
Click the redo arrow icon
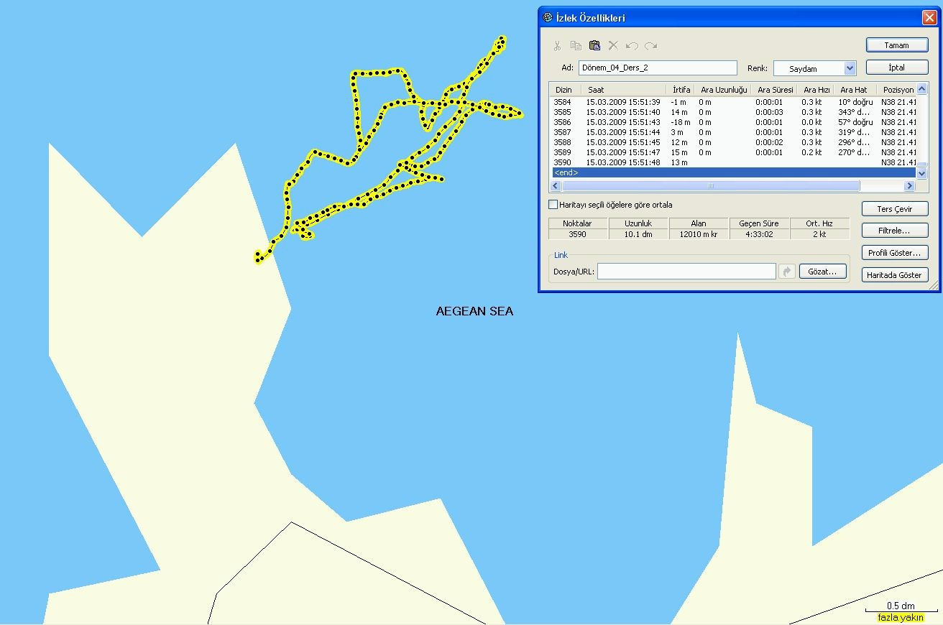[650, 46]
